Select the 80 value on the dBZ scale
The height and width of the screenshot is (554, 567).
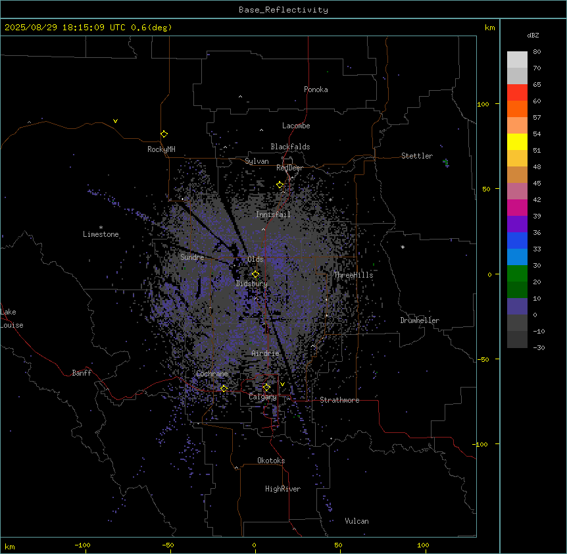[537, 52]
